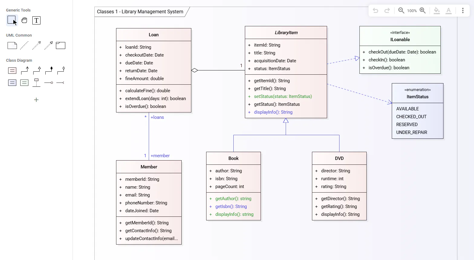
Task: Pick the package frame shape
Action: 60,46
